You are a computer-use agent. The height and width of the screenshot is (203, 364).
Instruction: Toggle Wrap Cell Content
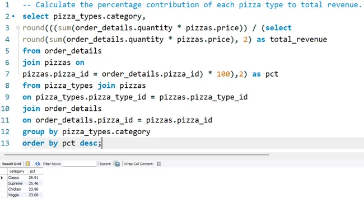(x=159, y=164)
